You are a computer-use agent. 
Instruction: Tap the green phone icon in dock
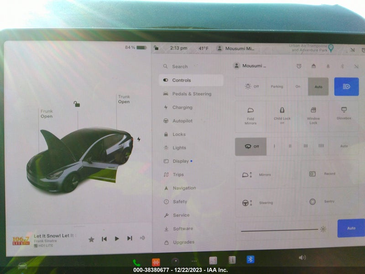[x=136, y=263]
